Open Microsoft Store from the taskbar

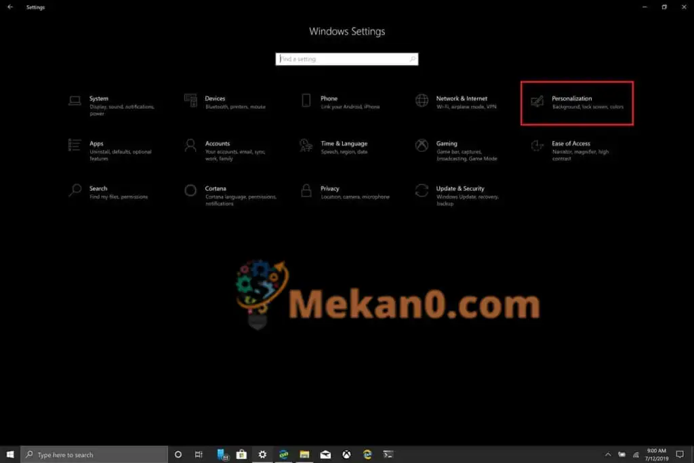coord(241,455)
